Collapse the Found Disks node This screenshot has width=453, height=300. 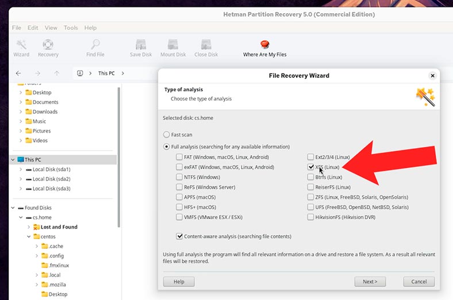[13, 207]
